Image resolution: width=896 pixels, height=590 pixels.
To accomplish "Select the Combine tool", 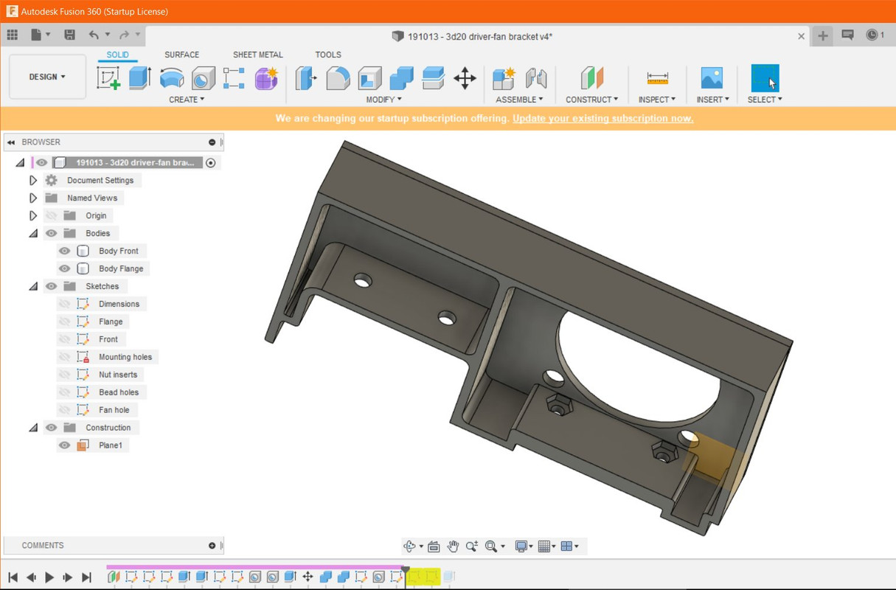I will [401, 78].
